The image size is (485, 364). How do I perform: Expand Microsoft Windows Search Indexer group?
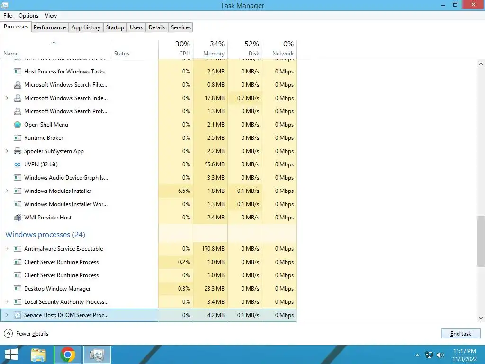tap(7, 98)
